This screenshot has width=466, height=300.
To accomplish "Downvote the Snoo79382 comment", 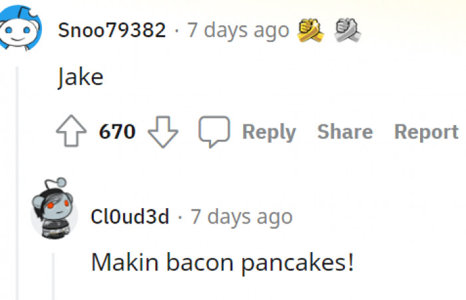I will [162, 132].
